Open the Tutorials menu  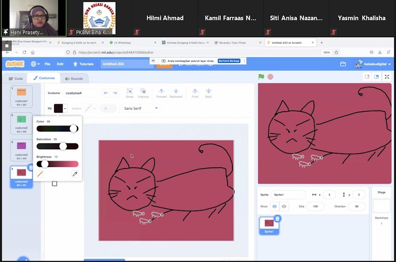coord(83,64)
